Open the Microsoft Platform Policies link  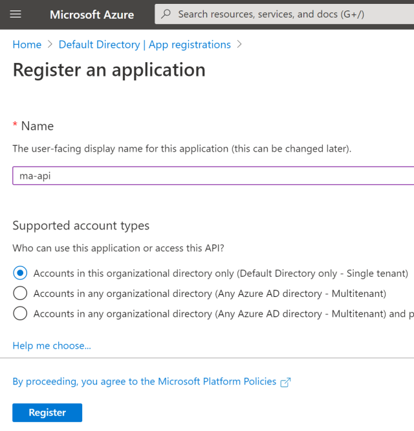tap(144, 382)
